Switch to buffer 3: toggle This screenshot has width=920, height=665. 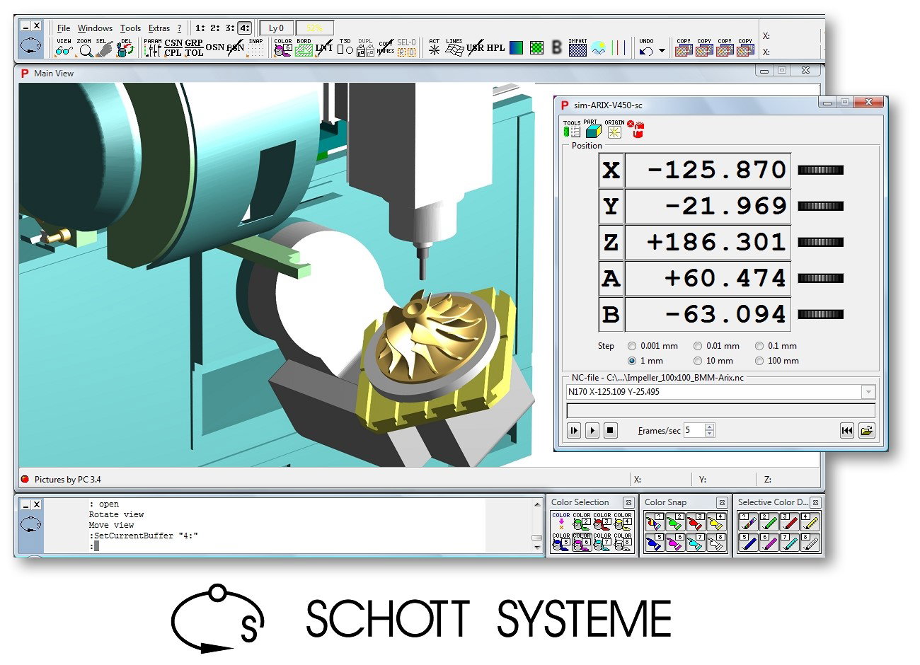point(230,28)
